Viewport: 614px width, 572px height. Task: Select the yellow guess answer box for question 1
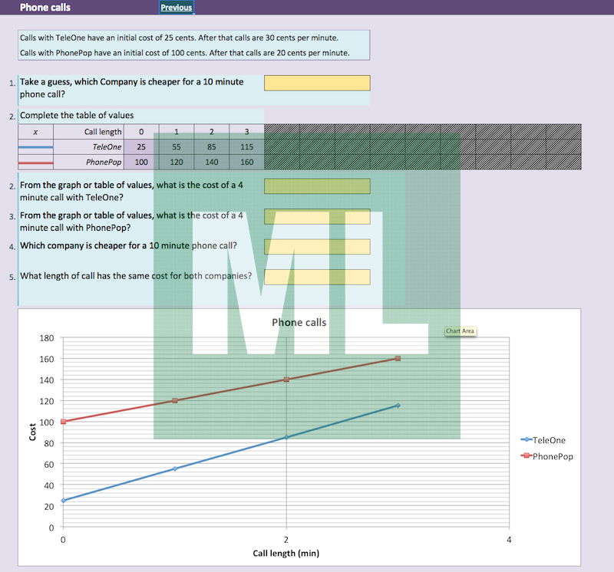pos(317,83)
